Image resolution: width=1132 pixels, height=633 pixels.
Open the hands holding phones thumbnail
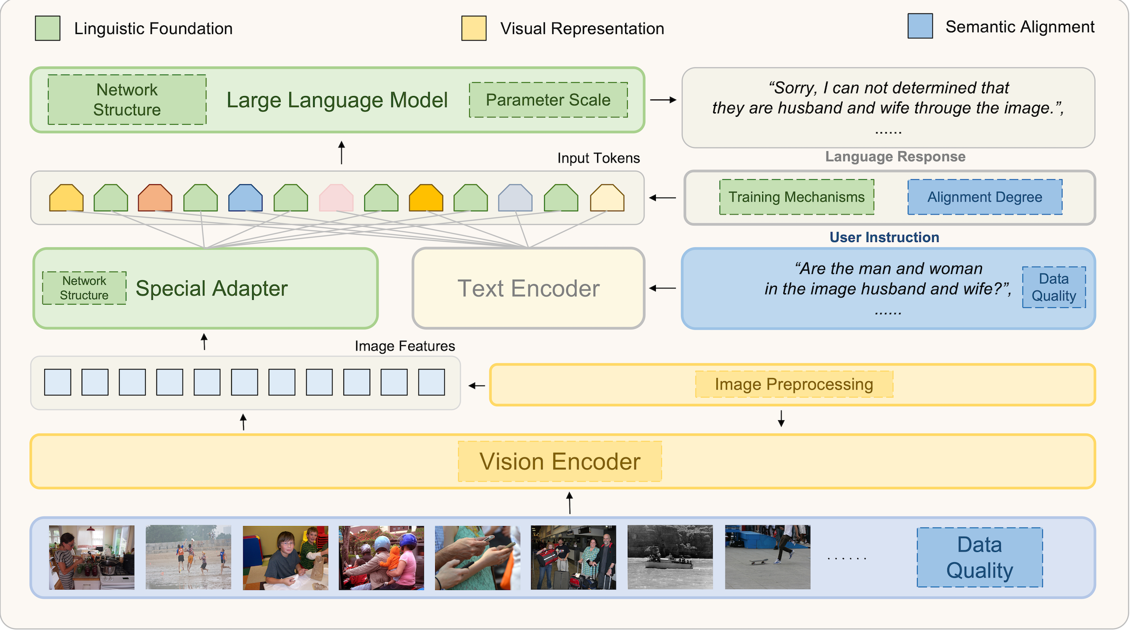click(478, 557)
